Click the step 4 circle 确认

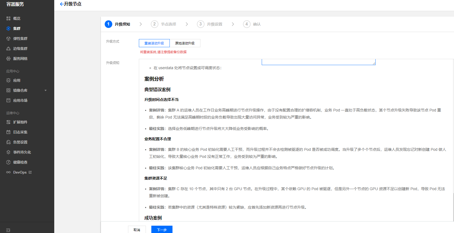tap(247, 24)
